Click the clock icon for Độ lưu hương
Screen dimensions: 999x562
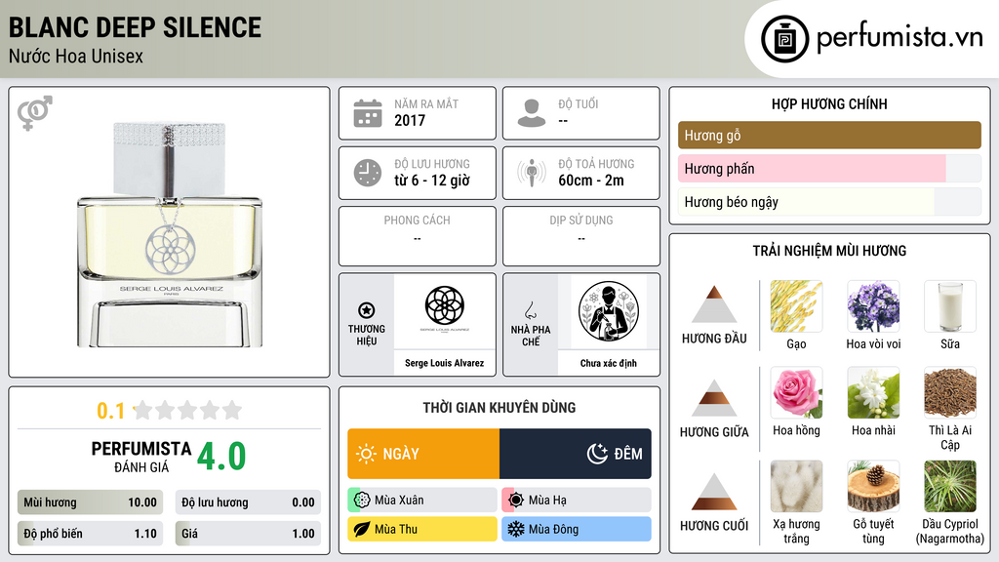368,173
